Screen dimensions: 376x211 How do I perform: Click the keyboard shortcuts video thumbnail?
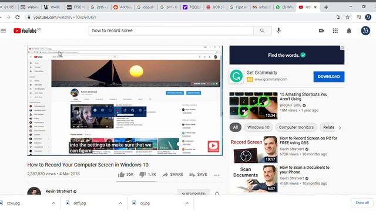click(x=253, y=105)
